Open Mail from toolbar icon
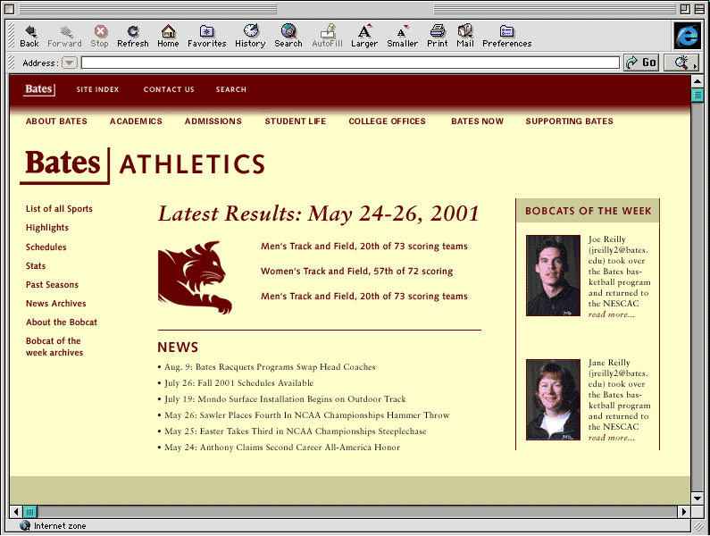The height and width of the screenshot is (536, 710). click(x=465, y=37)
